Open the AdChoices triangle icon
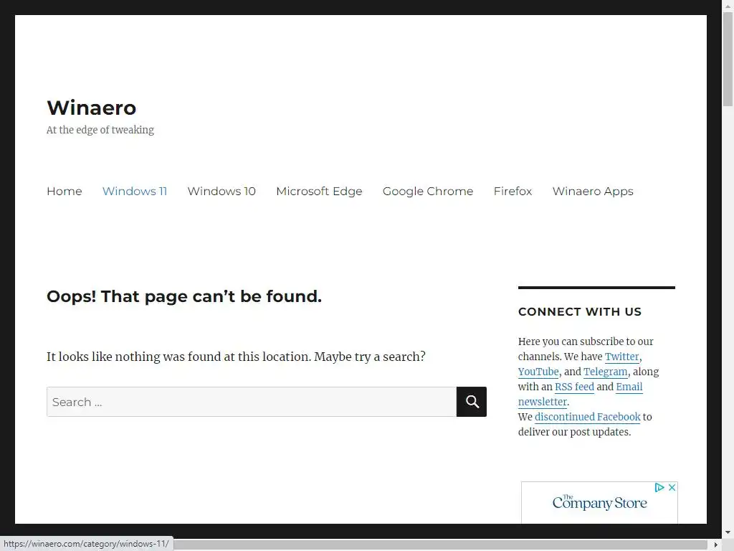This screenshot has width=734, height=551. click(659, 487)
